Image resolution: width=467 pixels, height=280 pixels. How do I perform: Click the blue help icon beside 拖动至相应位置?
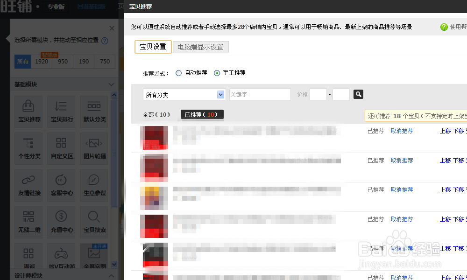pos(105,41)
